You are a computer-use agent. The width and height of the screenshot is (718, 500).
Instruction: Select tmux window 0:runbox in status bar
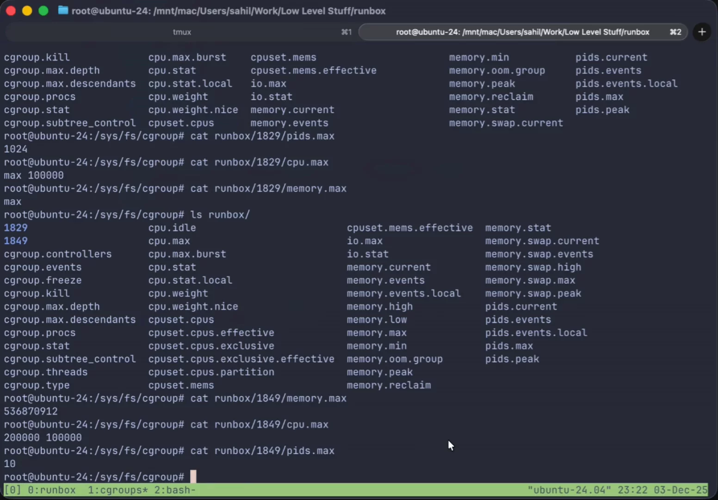[51, 490]
